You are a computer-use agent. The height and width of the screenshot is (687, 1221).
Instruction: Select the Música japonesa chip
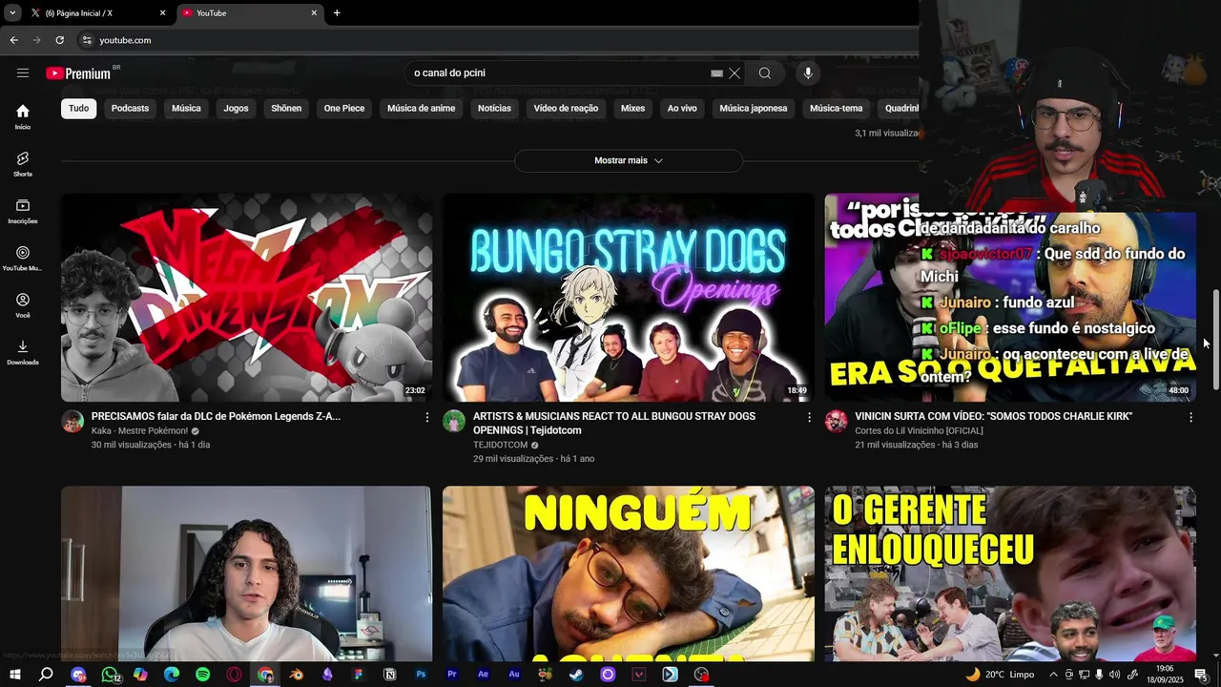click(x=754, y=109)
